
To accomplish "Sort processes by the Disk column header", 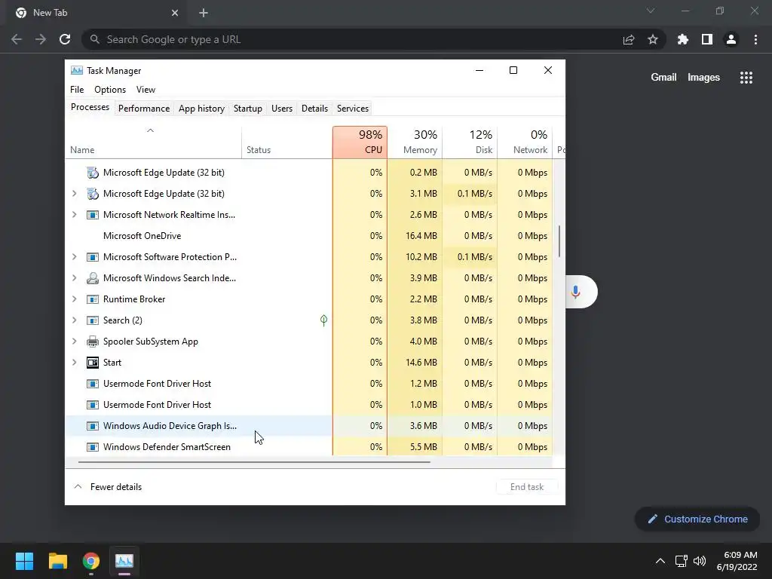I will tap(470, 142).
